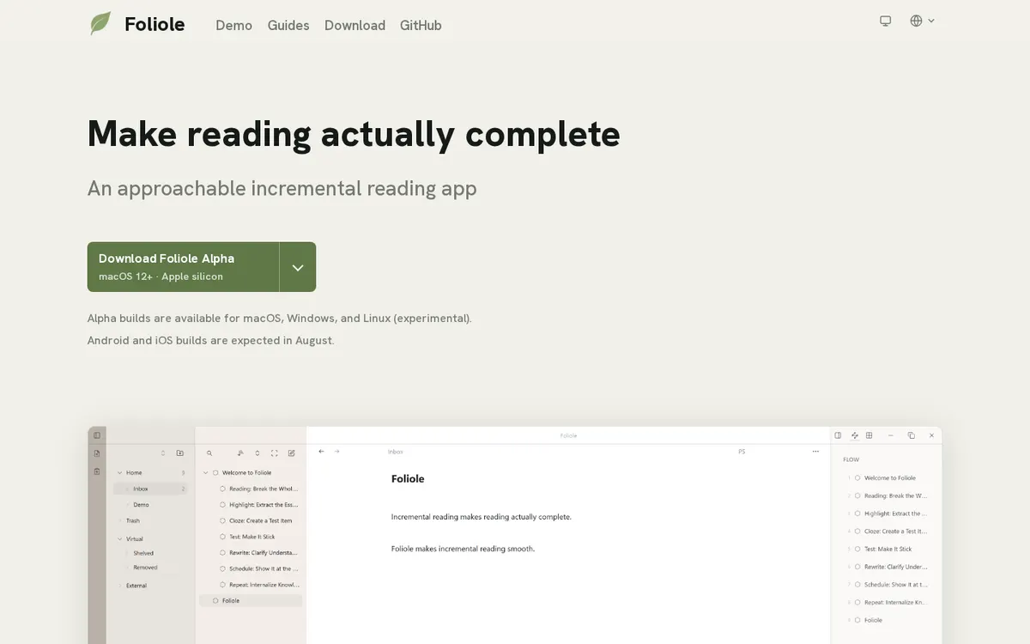Click the Inbox breadcrumb above the document
This screenshot has width=1030, height=644.
tap(396, 452)
